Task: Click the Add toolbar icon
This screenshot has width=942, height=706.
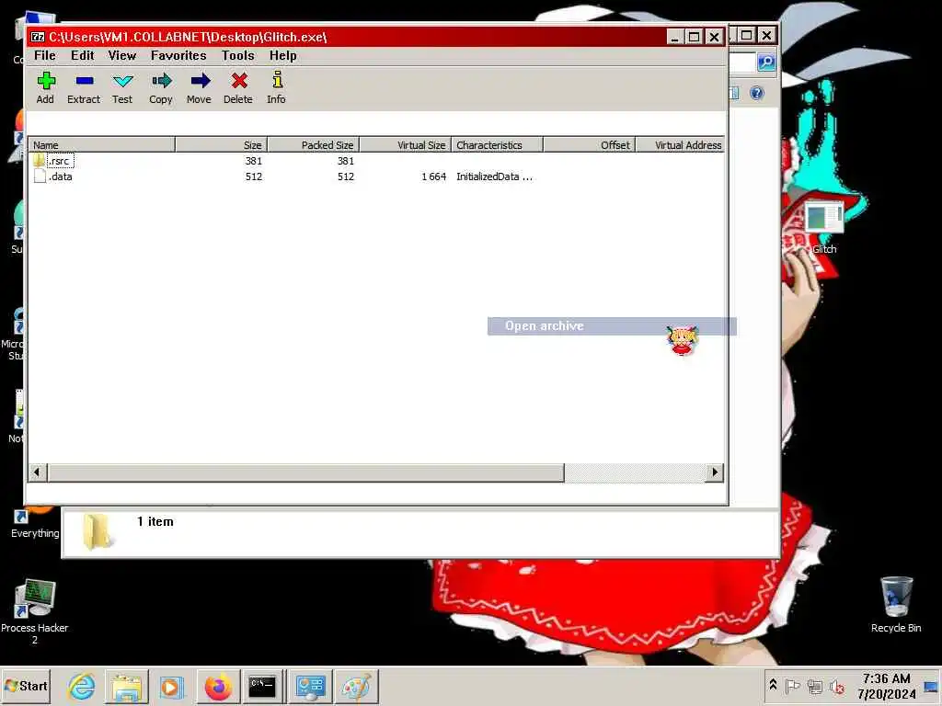Action: click(x=46, y=87)
